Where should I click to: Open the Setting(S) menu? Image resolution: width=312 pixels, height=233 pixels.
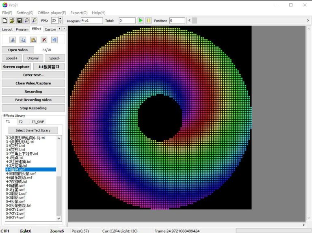point(25,13)
